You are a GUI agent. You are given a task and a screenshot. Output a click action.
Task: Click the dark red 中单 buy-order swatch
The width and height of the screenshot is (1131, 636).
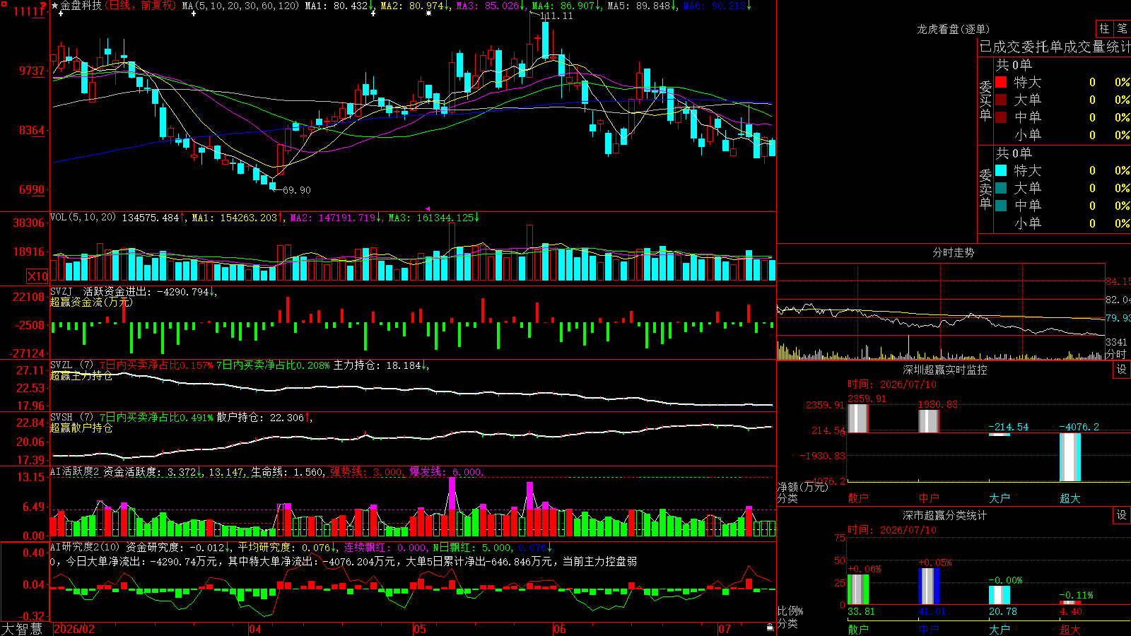[x=1001, y=117]
